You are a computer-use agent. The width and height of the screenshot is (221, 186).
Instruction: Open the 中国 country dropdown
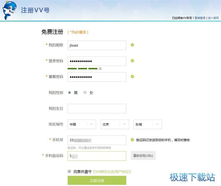point(82,124)
